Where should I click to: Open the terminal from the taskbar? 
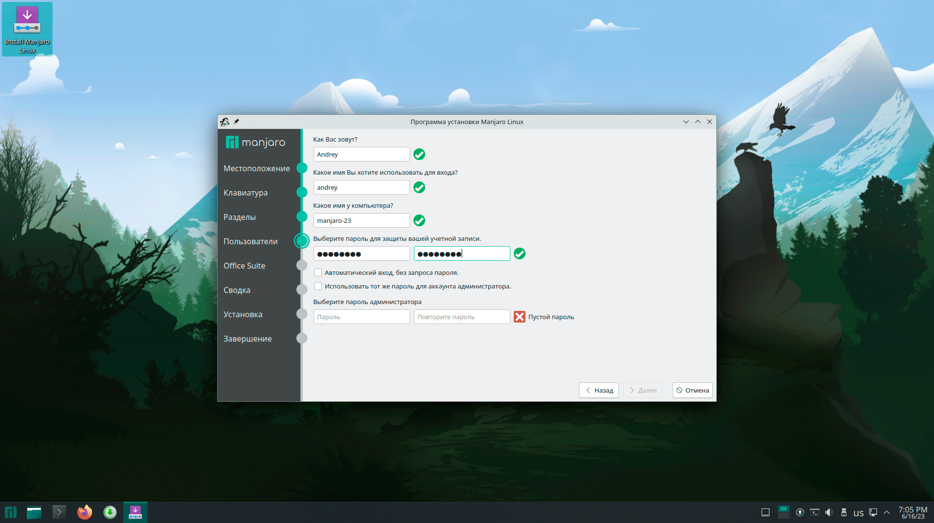[59, 512]
